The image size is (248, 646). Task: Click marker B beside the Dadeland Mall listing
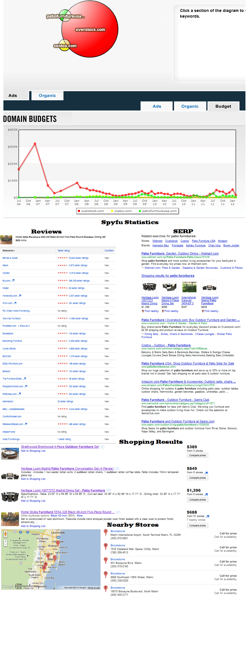[x=106, y=546]
